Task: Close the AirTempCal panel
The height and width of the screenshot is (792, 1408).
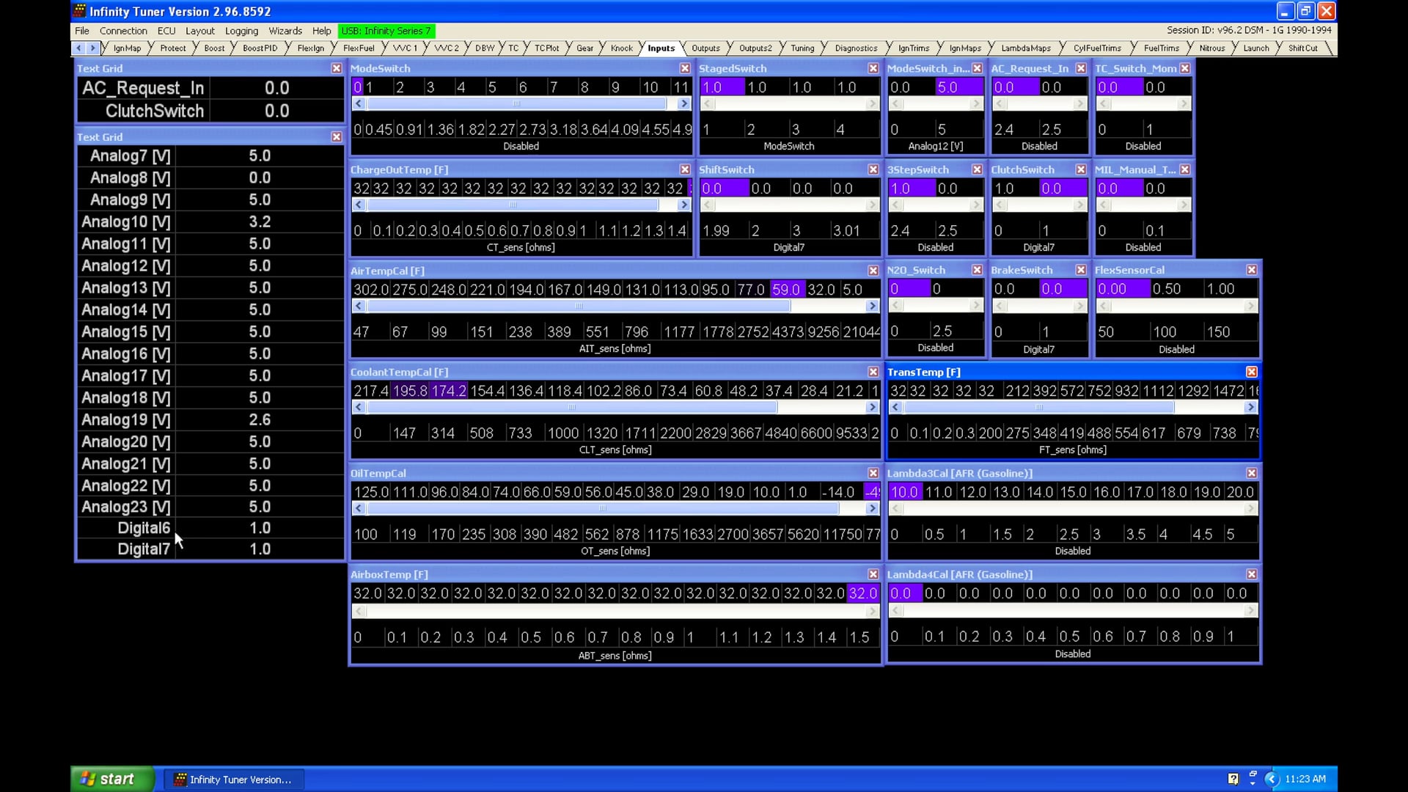Action: click(873, 271)
